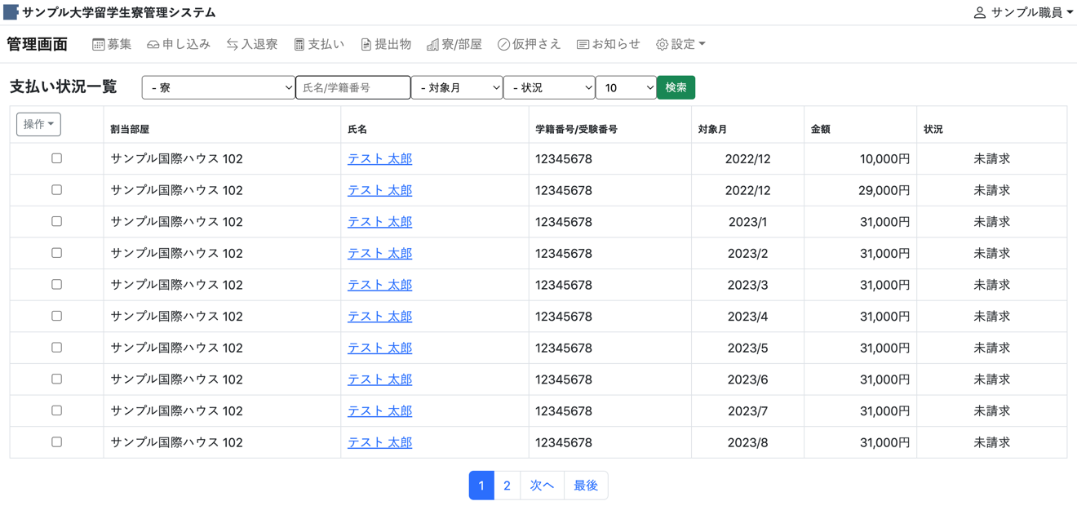The width and height of the screenshot is (1077, 519).
Task: Click the arrows icon beside 入退寮
Action: point(233,45)
